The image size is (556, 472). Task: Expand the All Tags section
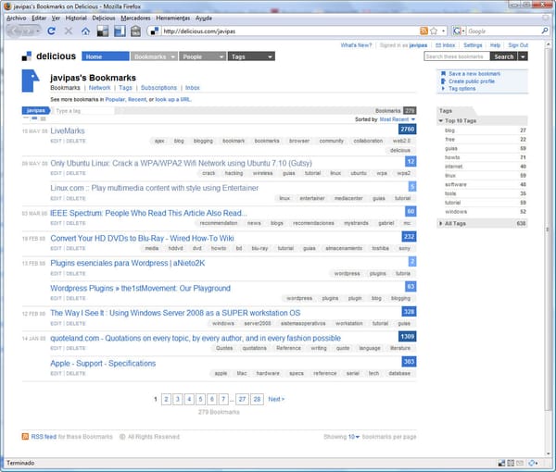click(x=442, y=223)
